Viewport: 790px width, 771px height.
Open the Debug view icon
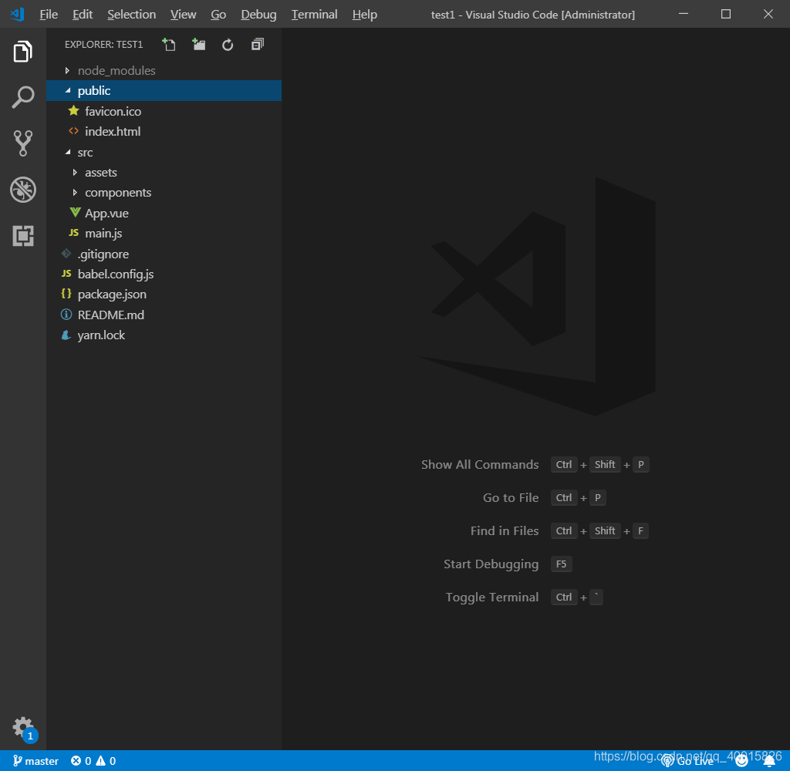point(22,190)
